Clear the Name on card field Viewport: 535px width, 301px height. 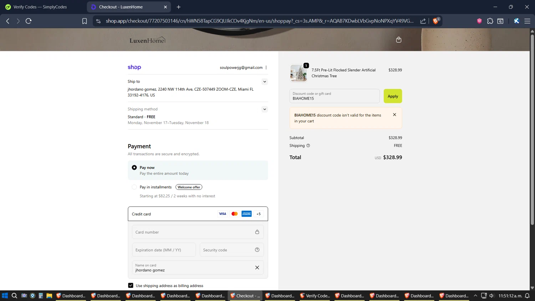[x=257, y=267]
